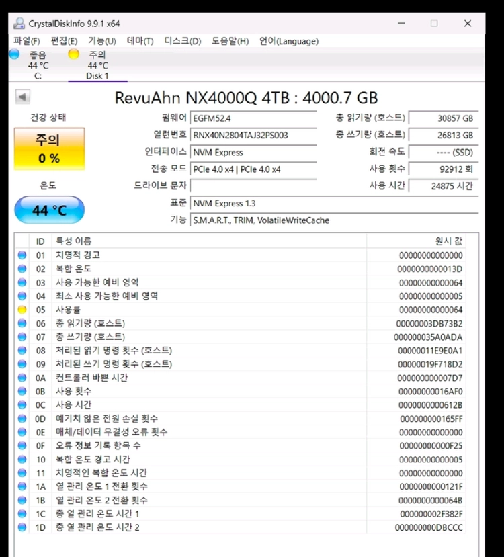Screen dimensions: 504x557
Task: Click status orb for 10 복합 온도 경고 시간
Action: 22,460
